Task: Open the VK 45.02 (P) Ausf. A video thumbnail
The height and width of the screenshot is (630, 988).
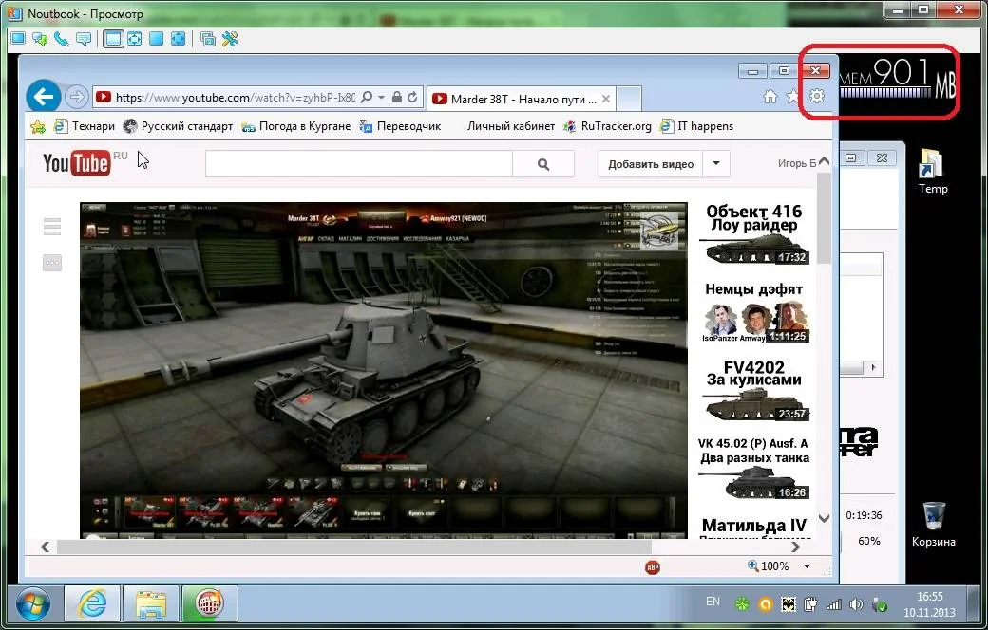Action: 754,469
